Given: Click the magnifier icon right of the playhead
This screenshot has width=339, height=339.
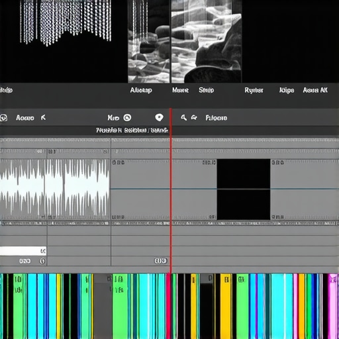Looking at the screenshot, I should click(183, 117).
